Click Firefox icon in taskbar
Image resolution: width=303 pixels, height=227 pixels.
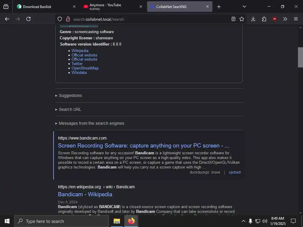[131, 221]
